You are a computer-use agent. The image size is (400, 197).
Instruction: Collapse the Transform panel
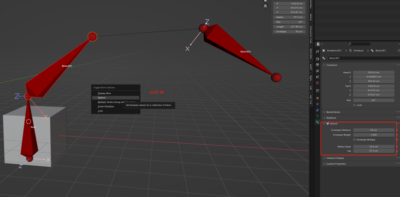pyautogui.click(x=324, y=65)
